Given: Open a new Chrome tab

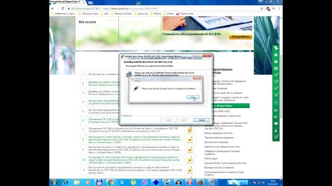Looking at the screenshot, I should [x=90, y=3].
